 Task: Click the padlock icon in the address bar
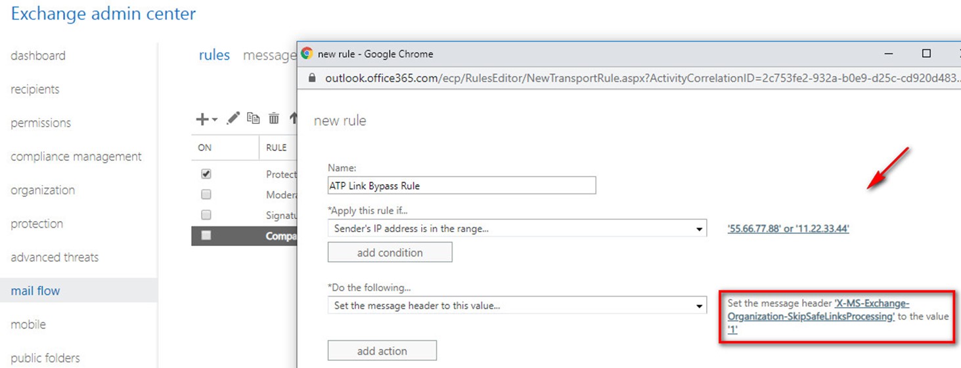(x=312, y=78)
